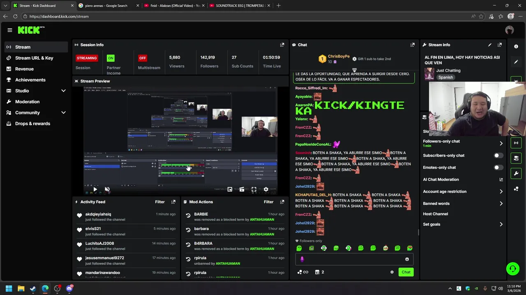Open stream preview player settings gear
Viewport: 526px width, 295px height.
pyautogui.click(x=266, y=189)
